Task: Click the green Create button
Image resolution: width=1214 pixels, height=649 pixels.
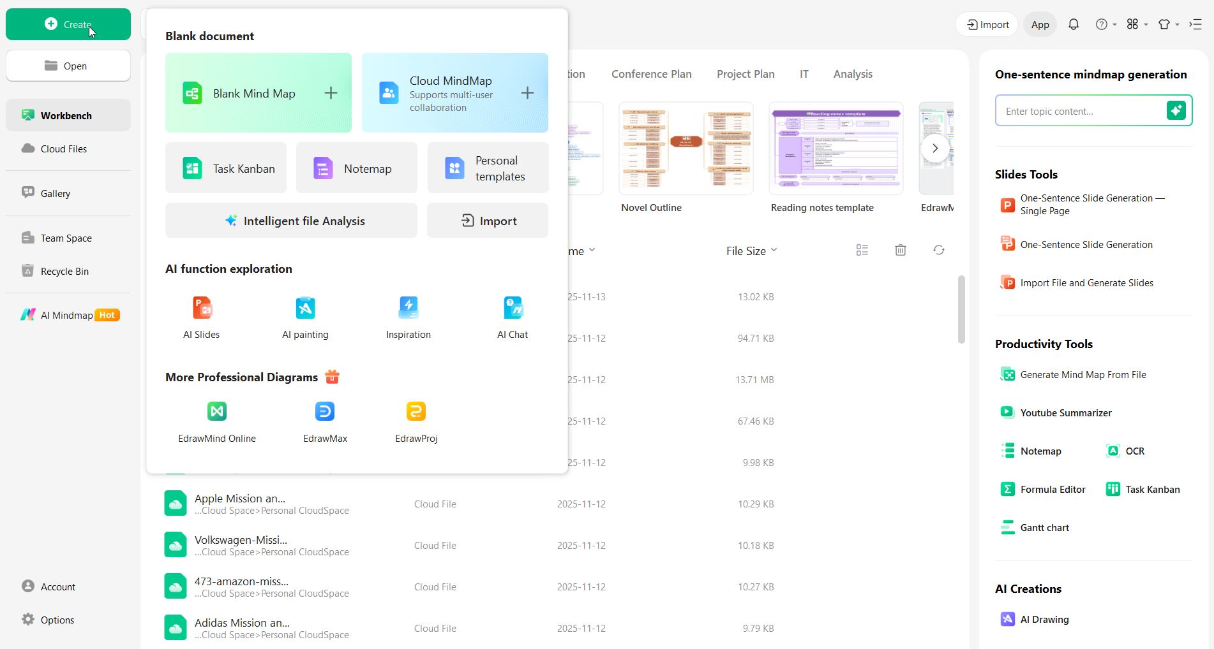Action: point(68,24)
